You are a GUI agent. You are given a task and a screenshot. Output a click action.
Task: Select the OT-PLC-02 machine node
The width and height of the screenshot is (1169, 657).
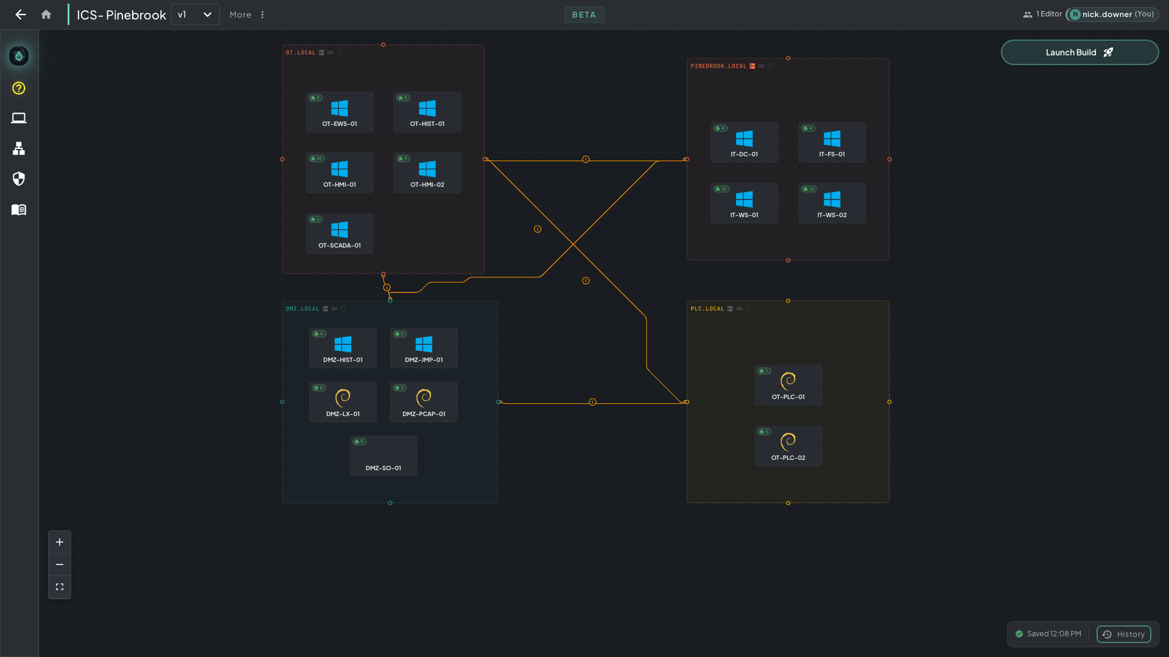(788, 446)
